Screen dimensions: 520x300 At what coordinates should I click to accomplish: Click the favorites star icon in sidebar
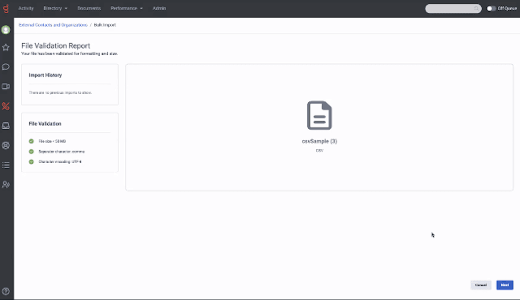[6, 47]
